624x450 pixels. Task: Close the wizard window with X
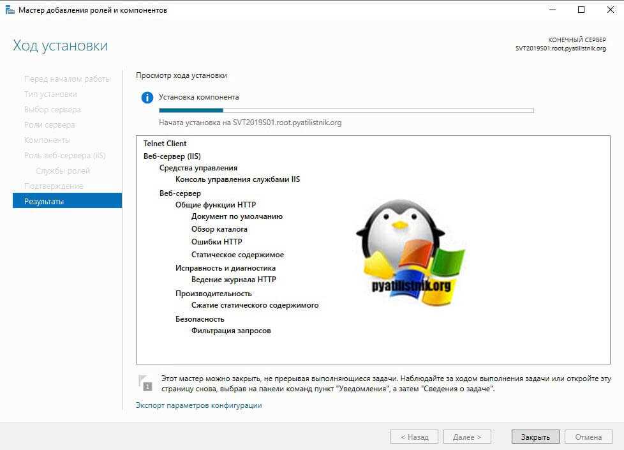coord(611,10)
